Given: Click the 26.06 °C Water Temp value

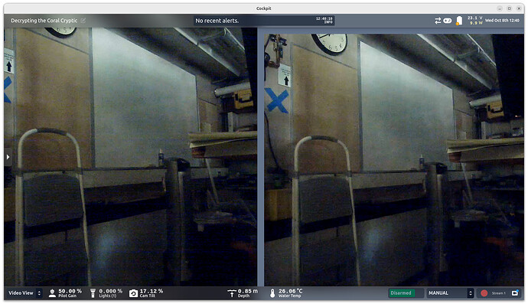Looking at the screenshot, I should point(290,291).
